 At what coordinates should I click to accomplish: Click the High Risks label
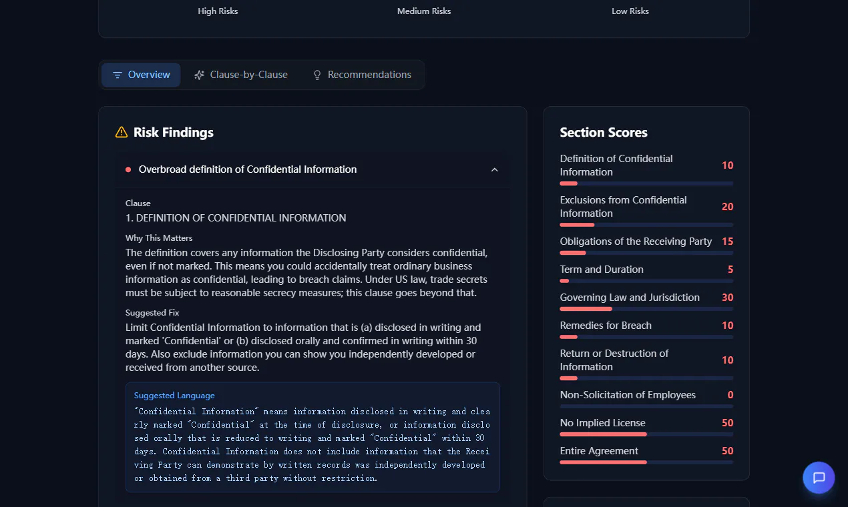tap(218, 11)
